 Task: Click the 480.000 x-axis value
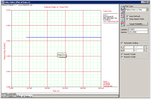83,88
